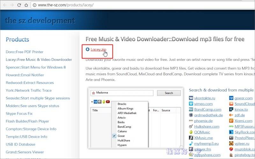
Task: Click the Source column header
Action: point(166,110)
